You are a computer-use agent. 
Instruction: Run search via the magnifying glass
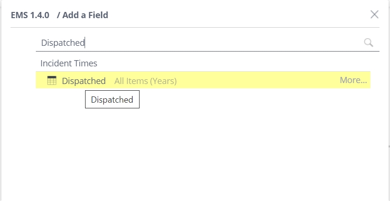[x=368, y=43]
